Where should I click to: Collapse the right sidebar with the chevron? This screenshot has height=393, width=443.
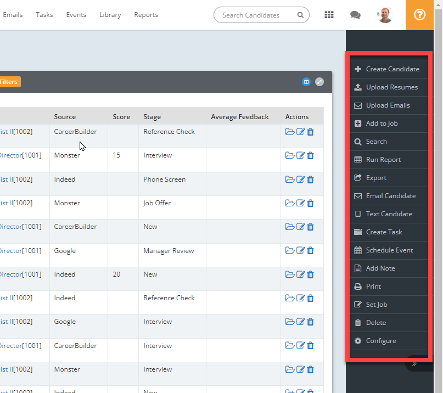click(x=414, y=363)
